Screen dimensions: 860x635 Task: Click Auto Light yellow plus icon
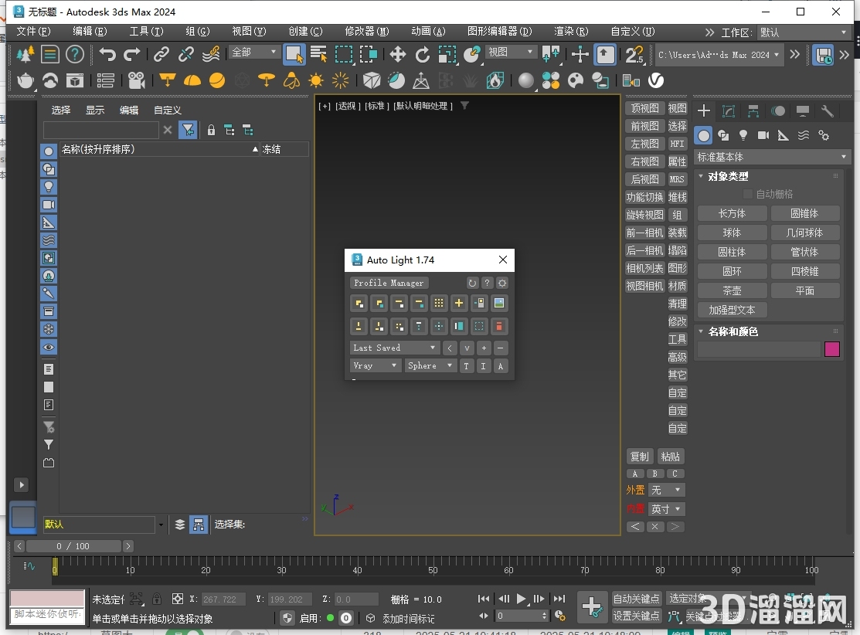click(x=459, y=304)
